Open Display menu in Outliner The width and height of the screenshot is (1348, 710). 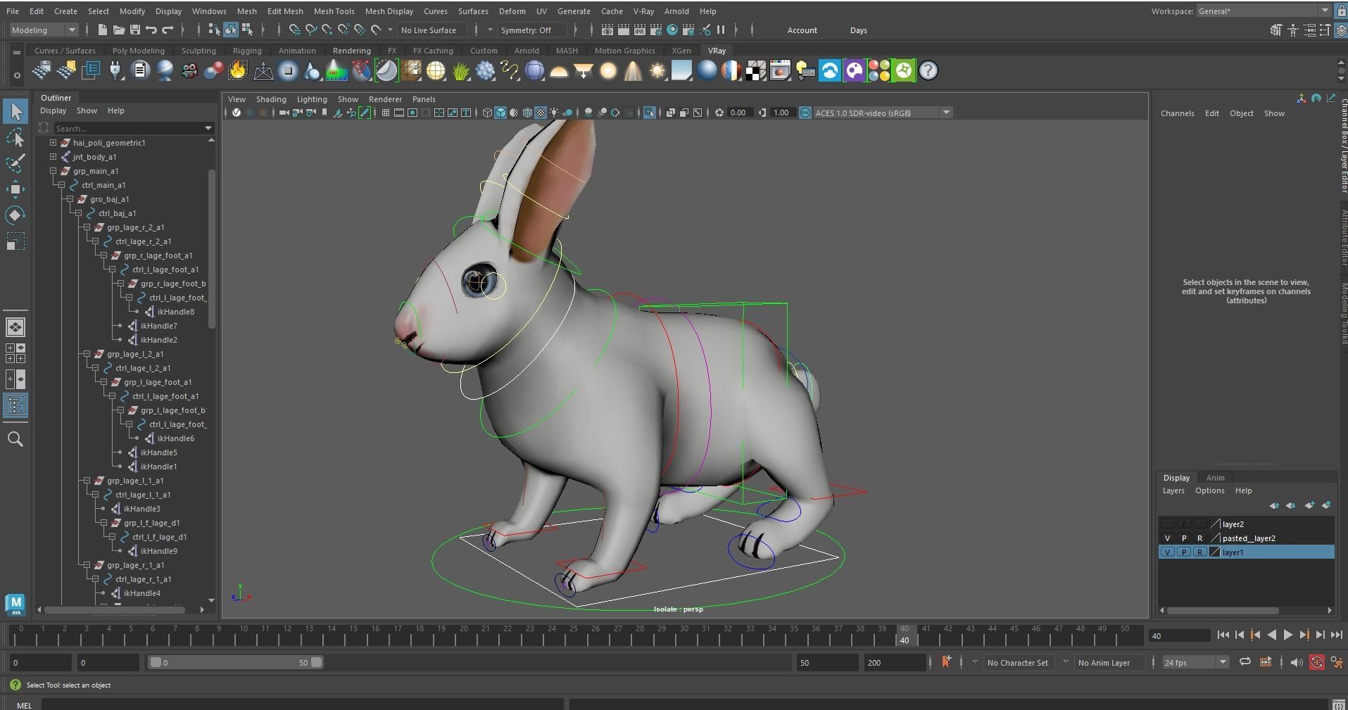(53, 110)
